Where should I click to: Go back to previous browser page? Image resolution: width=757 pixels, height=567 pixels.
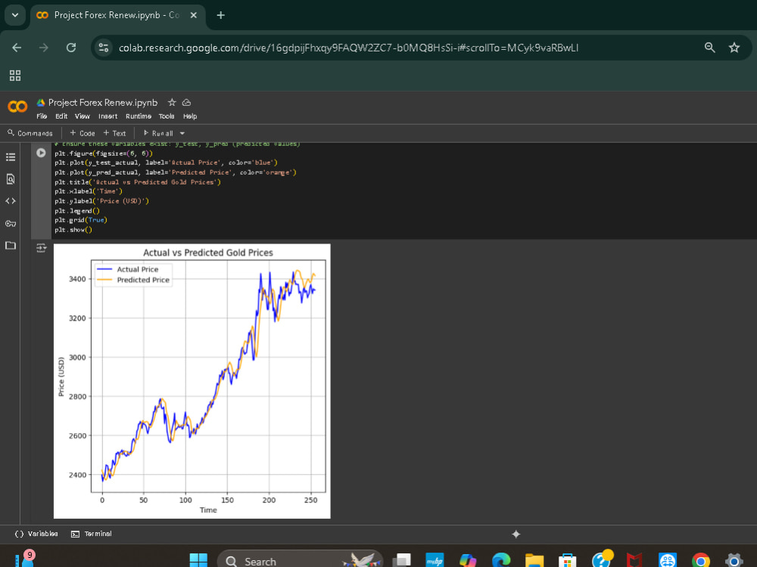pyautogui.click(x=17, y=48)
